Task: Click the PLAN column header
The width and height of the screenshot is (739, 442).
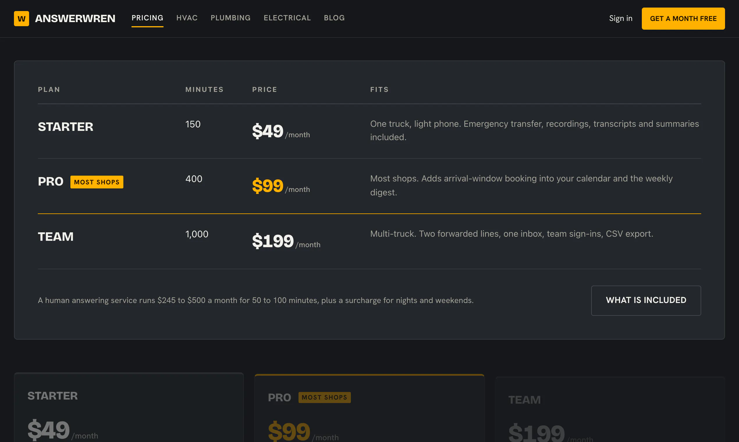Action: (49, 89)
